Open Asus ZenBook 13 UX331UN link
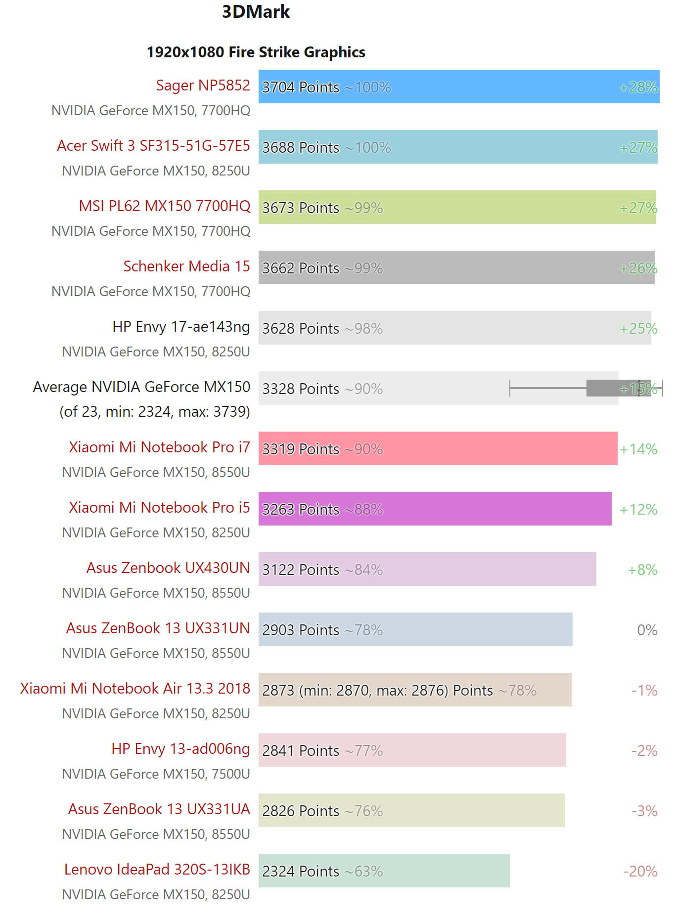674x922 pixels. (158, 628)
